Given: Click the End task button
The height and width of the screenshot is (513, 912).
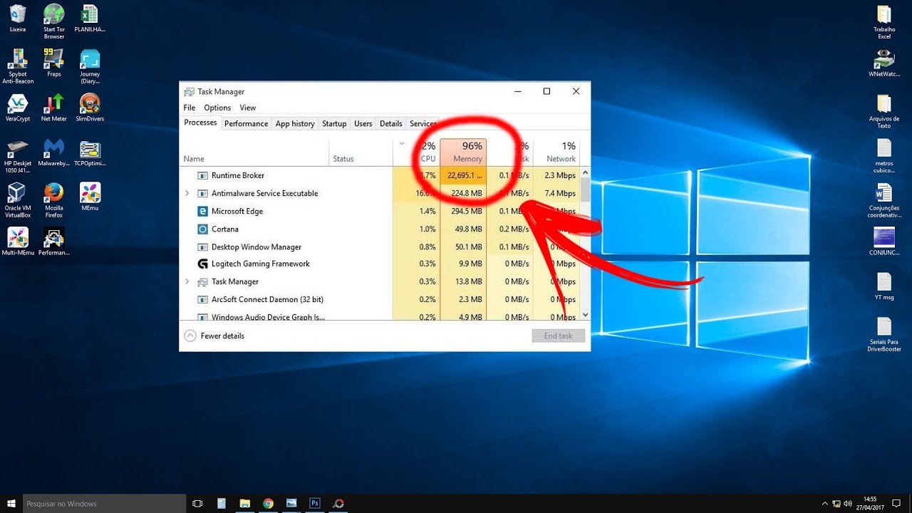Looking at the screenshot, I should [559, 336].
